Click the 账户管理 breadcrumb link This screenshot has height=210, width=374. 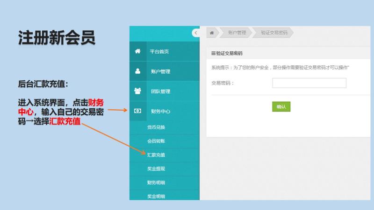(237, 33)
